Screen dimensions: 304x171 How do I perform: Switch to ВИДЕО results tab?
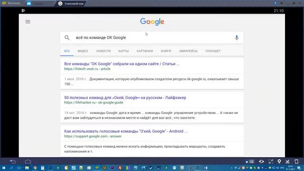pyautogui.click(x=83, y=51)
